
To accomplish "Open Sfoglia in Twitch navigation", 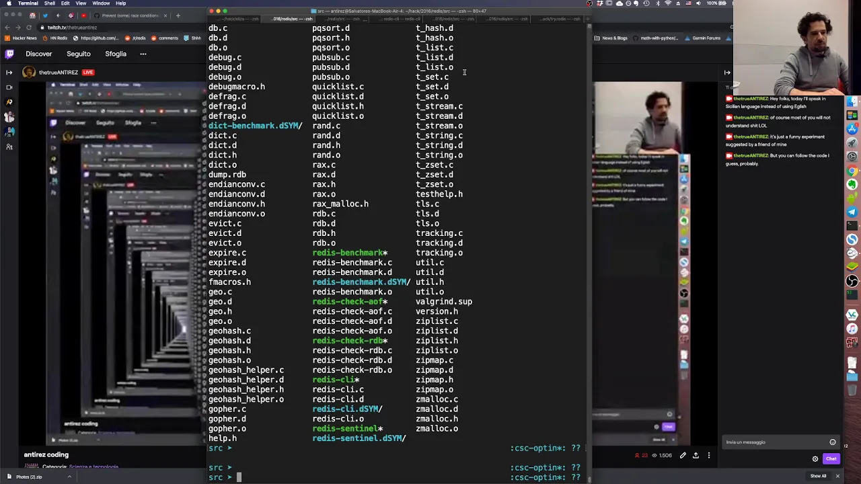I will [116, 54].
